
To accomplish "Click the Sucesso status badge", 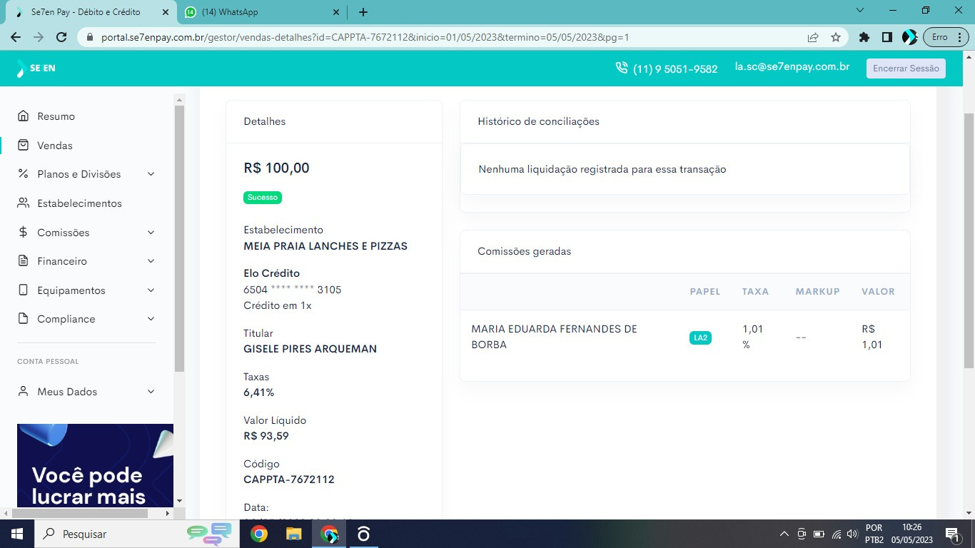I will tap(263, 198).
